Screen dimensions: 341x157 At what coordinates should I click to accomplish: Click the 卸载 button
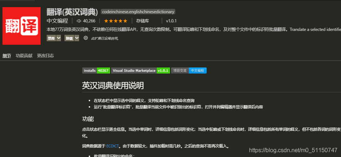[69, 38]
